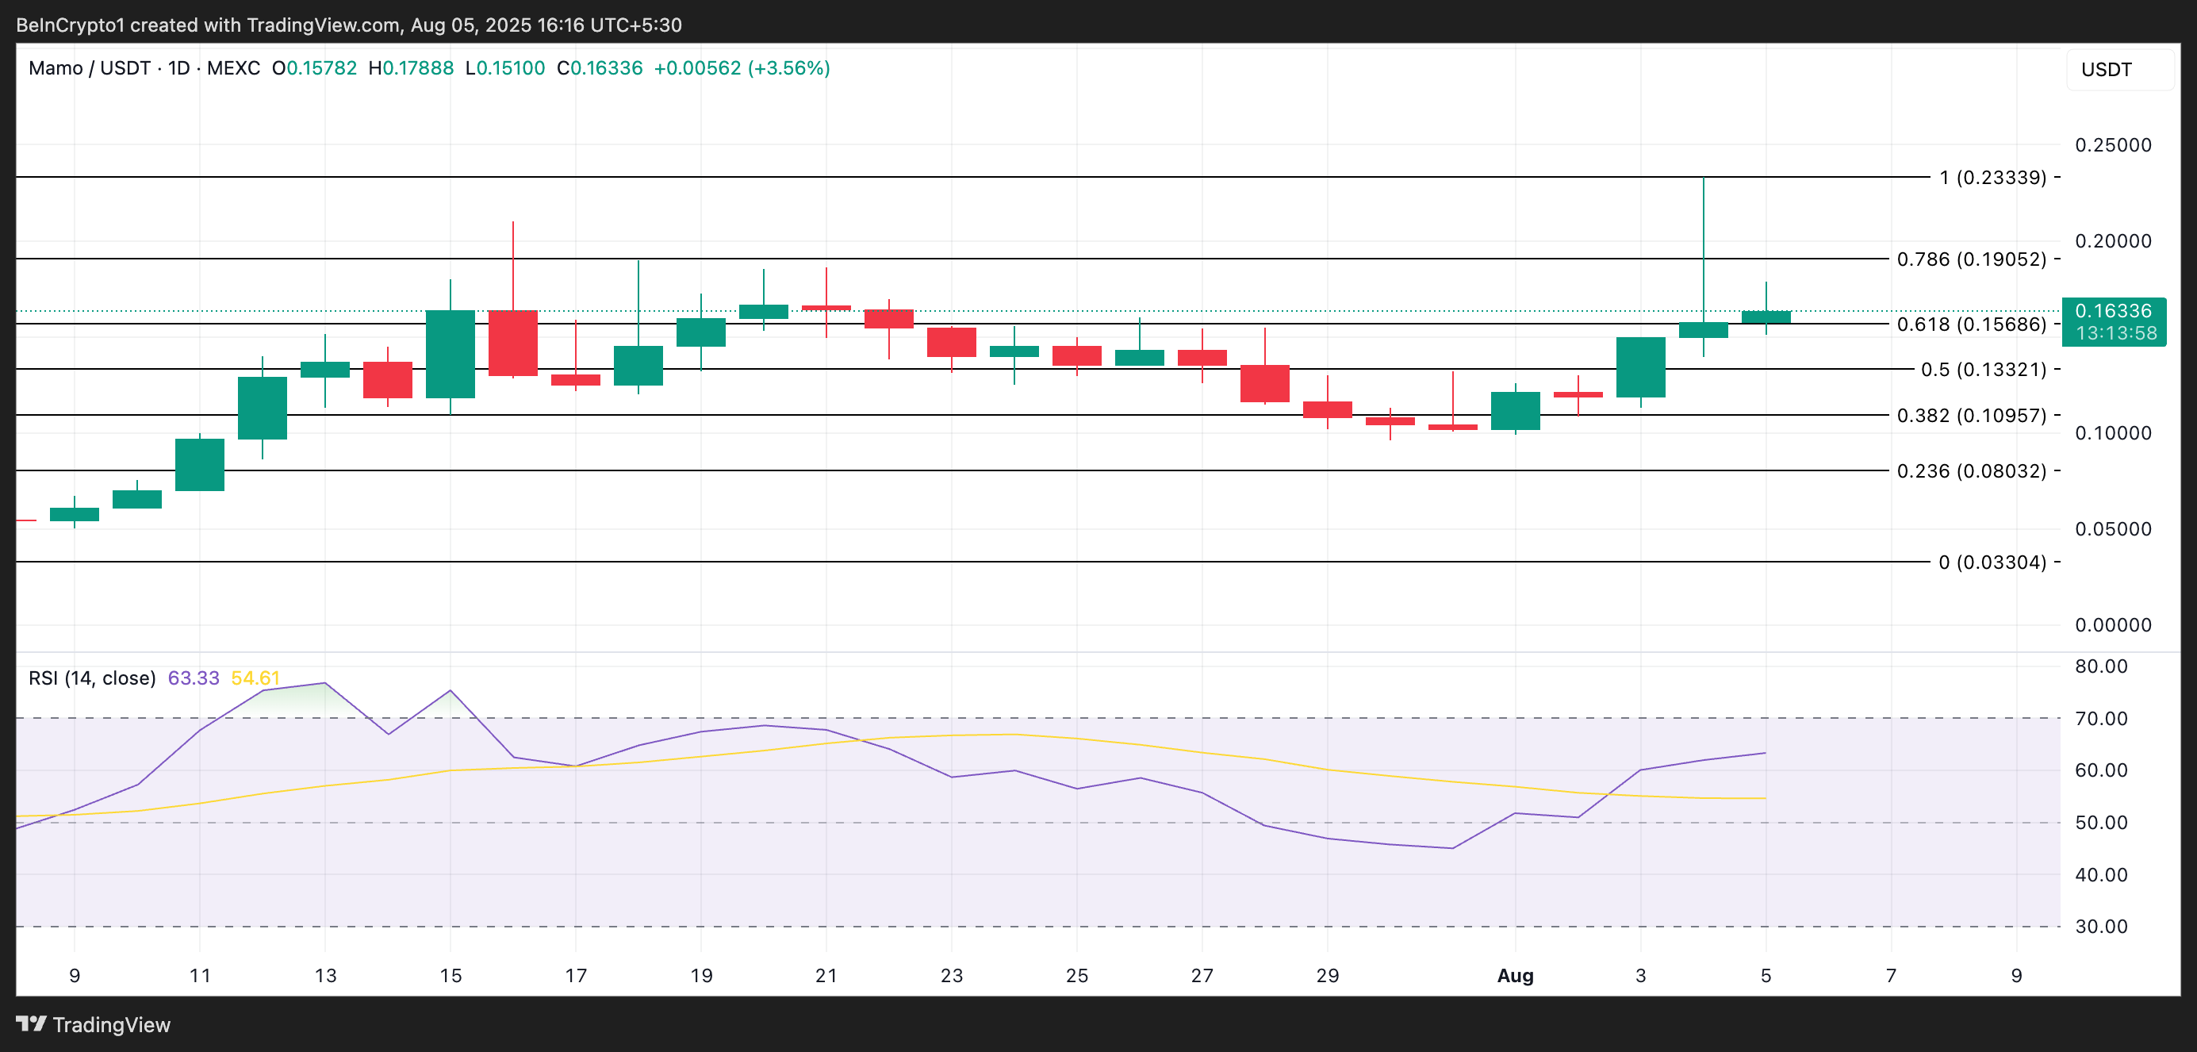
Task: Select the 0.786 (0.19052) Fibonacci label
Action: [x=1970, y=259]
